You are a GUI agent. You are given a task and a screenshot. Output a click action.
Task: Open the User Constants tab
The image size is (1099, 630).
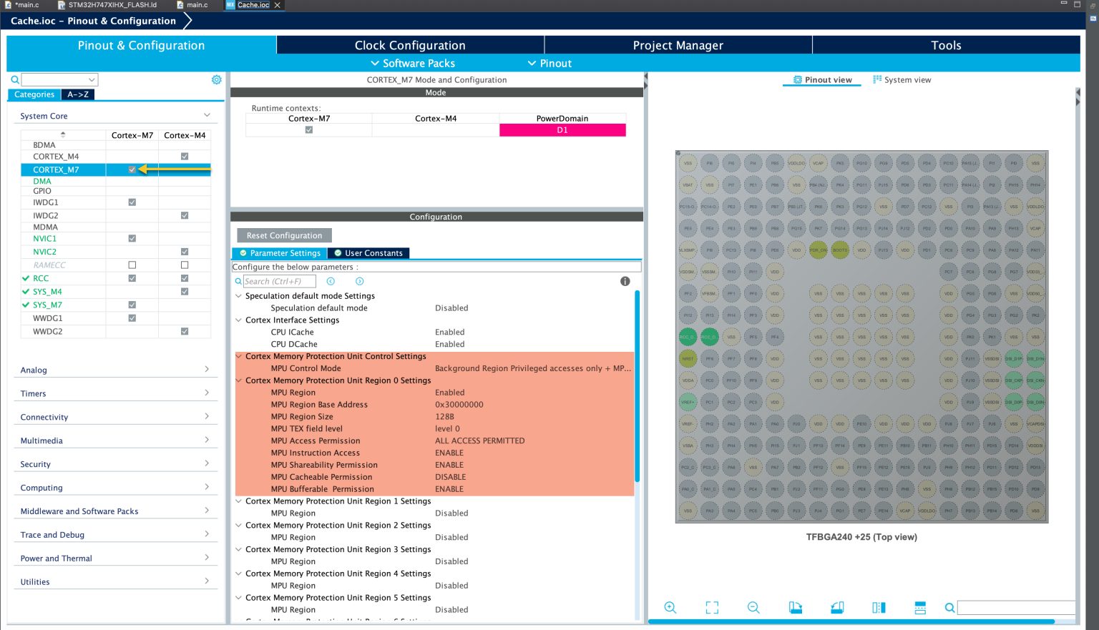coord(368,252)
